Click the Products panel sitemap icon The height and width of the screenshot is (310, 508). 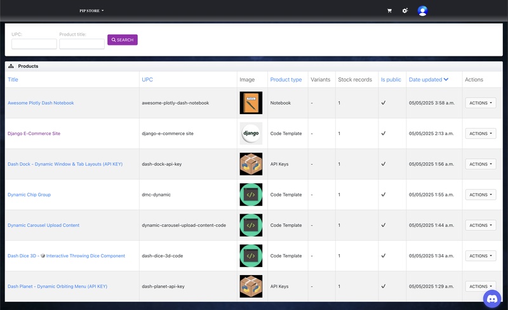pos(11,66)
